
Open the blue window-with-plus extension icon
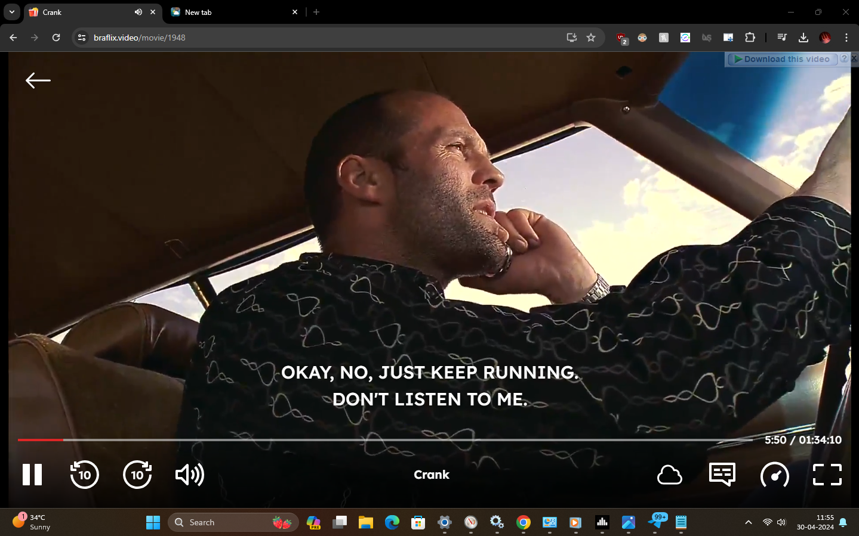click(728, 38)
